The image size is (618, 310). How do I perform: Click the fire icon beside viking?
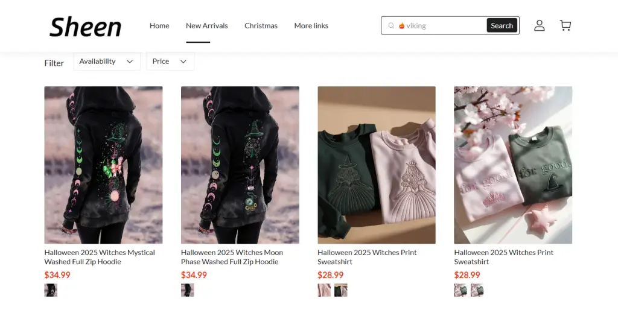pyautogui.click(x=401, y=26)
